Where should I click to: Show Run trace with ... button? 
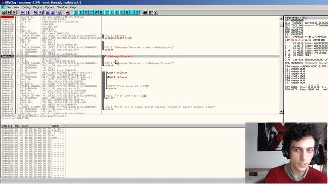pos(132,12)
